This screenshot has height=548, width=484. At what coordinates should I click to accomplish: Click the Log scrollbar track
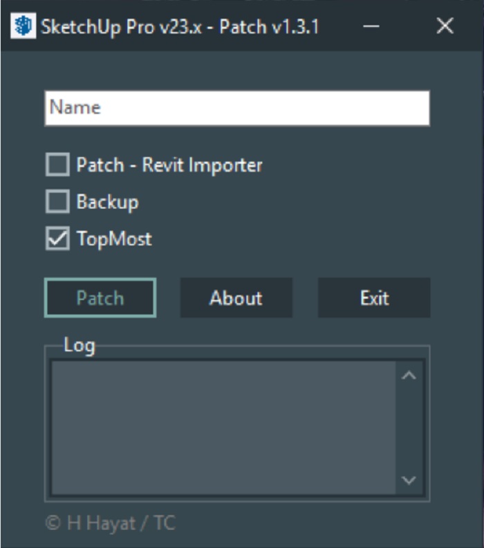click(409, 428)
